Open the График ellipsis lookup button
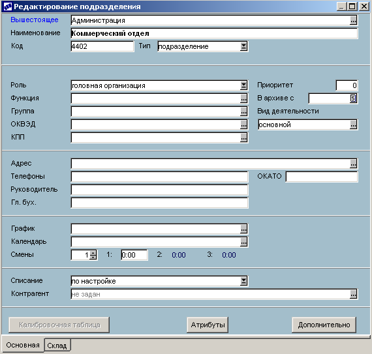The image size is (372, 354). 243,229
